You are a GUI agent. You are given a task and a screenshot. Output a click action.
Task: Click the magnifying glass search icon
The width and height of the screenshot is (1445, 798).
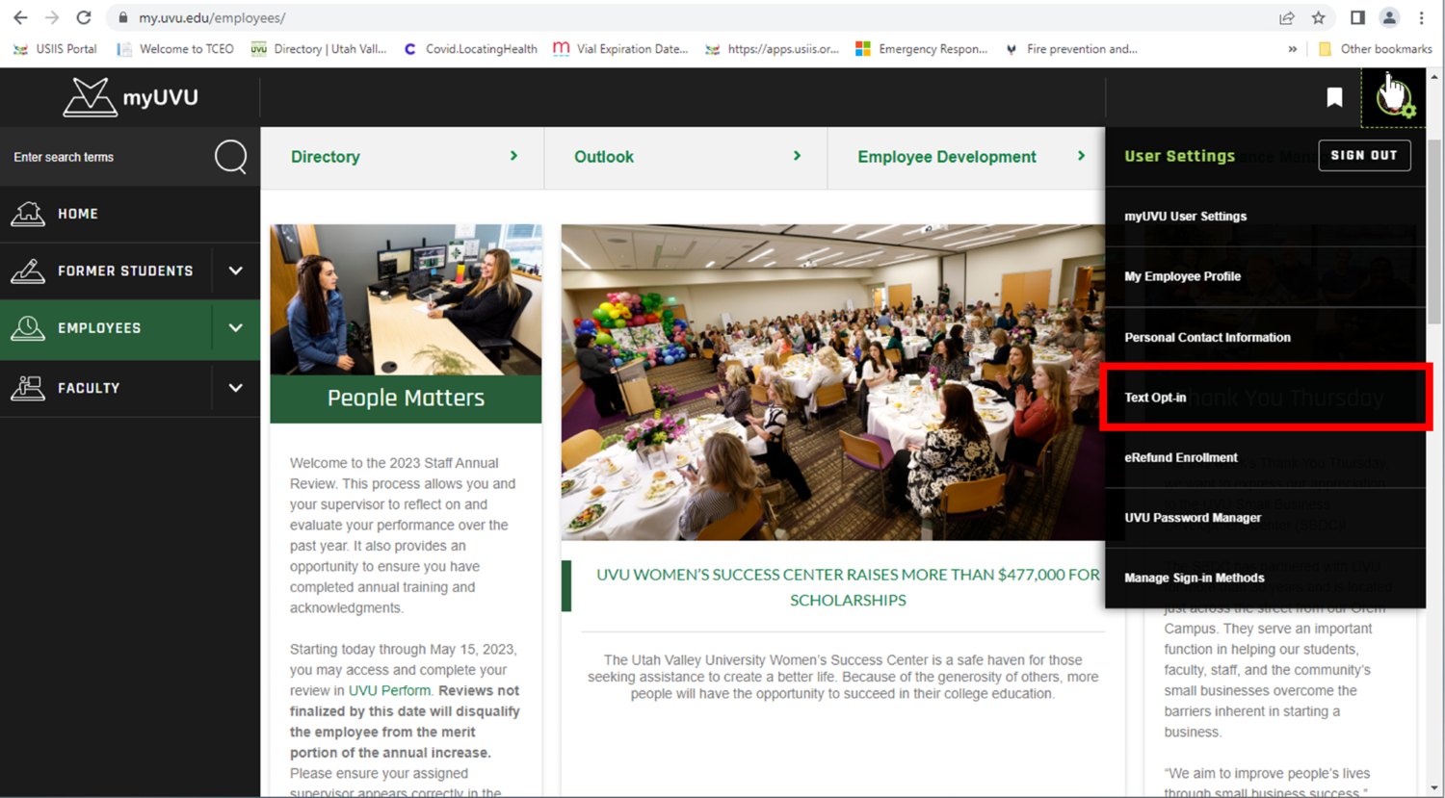coord(231,156)
